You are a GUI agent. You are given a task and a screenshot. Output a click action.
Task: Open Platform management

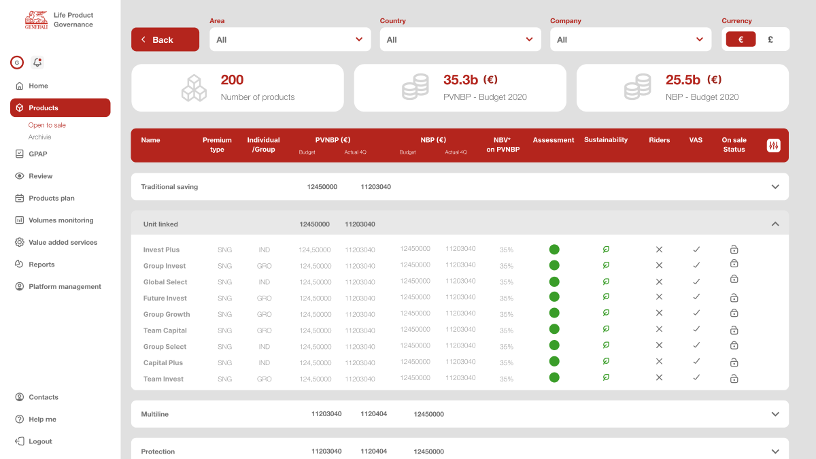60,286
